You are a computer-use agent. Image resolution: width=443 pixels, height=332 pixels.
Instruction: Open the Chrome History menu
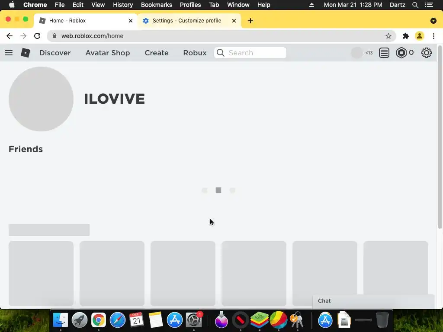pyautogui.click(x=123, y=5)
